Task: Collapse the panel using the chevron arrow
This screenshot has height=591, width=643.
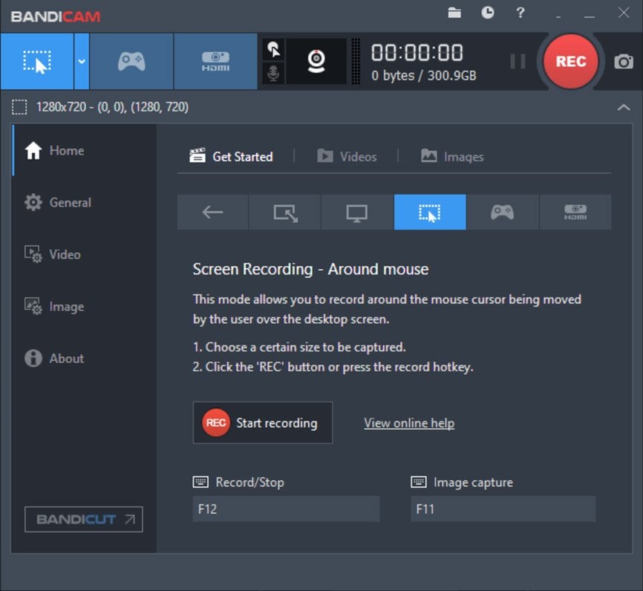Action: pos(624,108)
